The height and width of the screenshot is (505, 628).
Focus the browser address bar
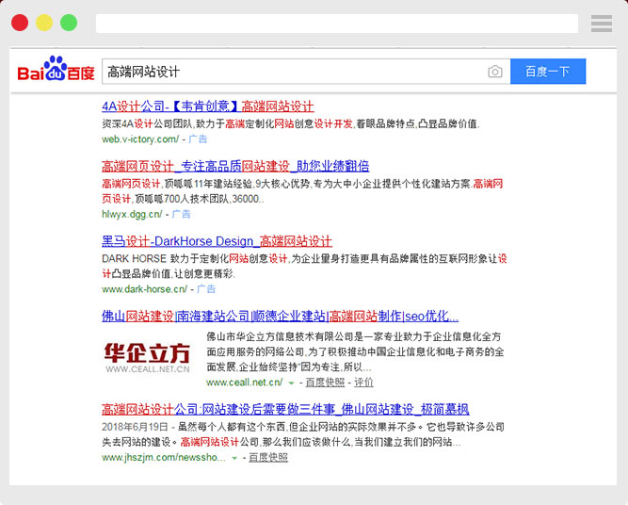(x=336, y=24)
